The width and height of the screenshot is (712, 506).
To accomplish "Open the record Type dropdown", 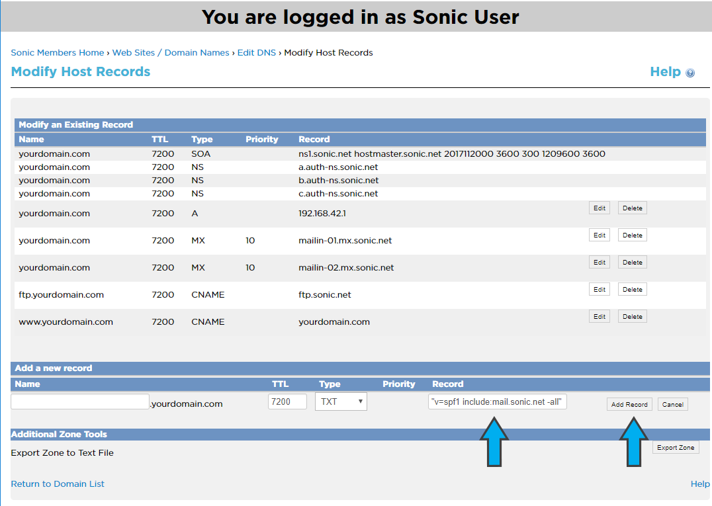I will 340,401.
